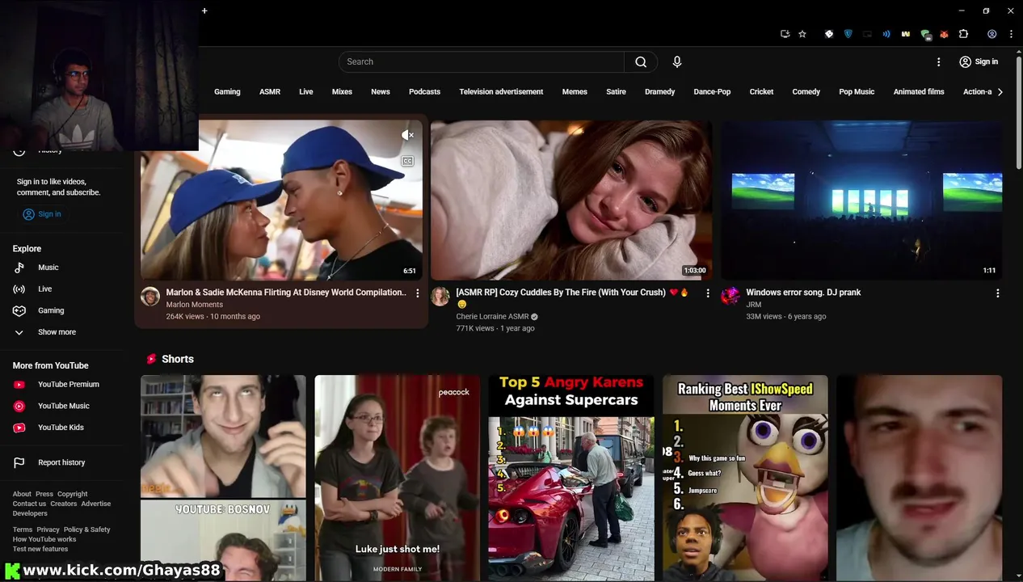Open the Creators footer link
Viewport: 1023px width, 582px height.
click(64, 504)
